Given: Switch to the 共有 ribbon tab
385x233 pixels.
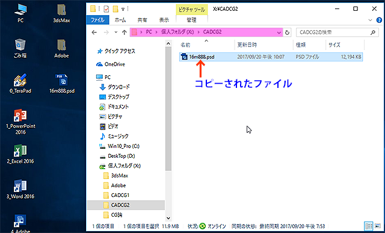Looking at the screenshot, I should point(142,20).
